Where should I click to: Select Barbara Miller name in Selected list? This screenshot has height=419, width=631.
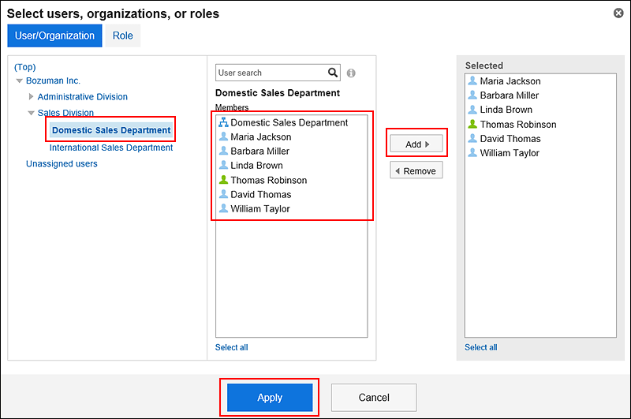click(x=510, y=95)
